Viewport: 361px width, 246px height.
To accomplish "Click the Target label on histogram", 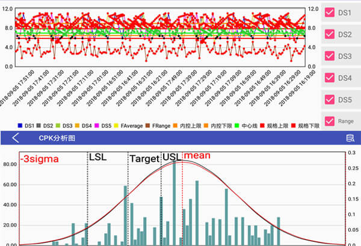I will 143,159.
